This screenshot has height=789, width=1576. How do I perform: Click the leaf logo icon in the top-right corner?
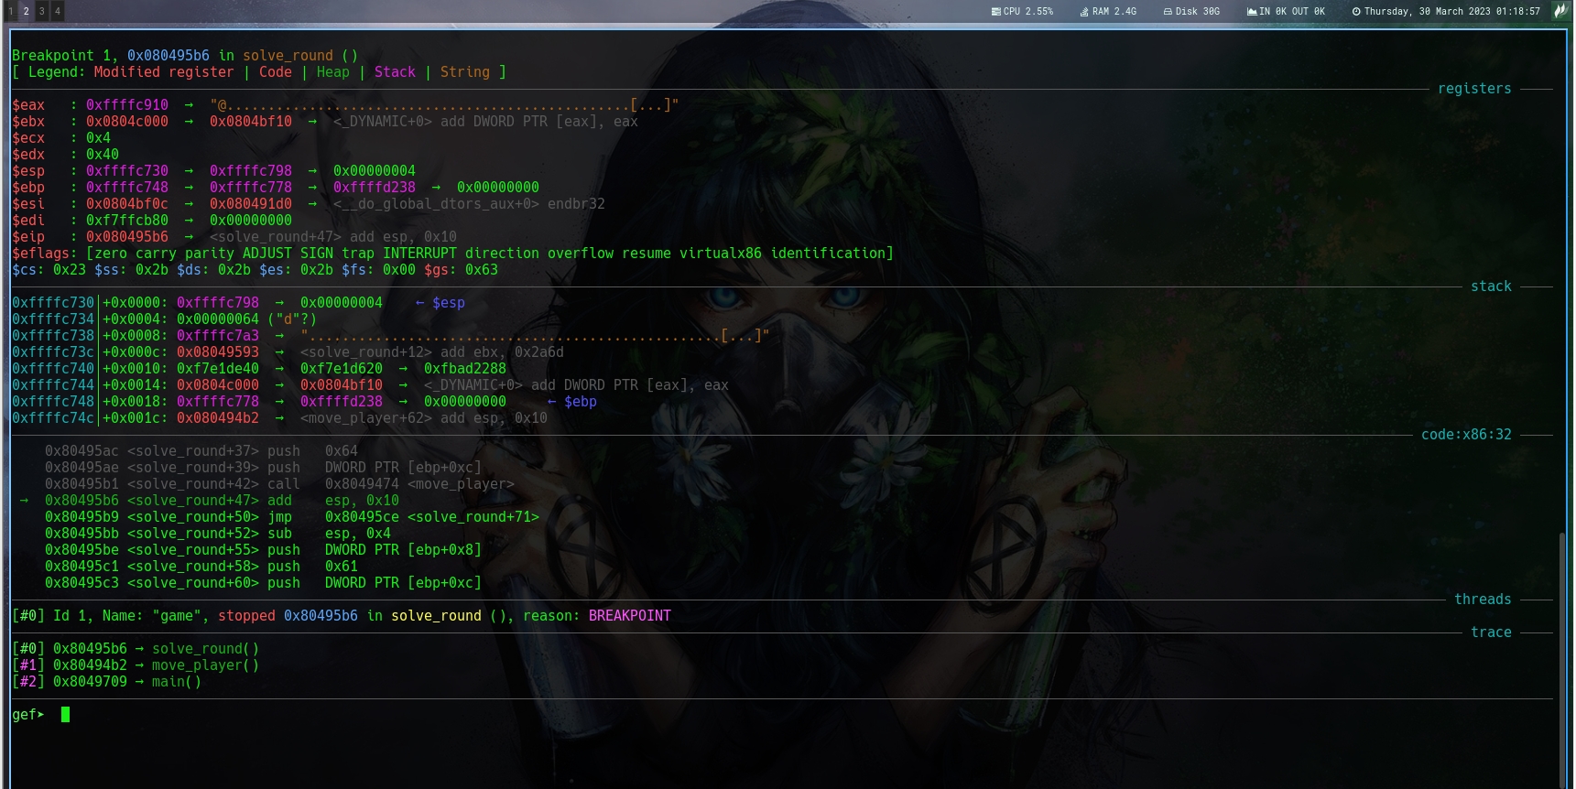coord(1560,11)
